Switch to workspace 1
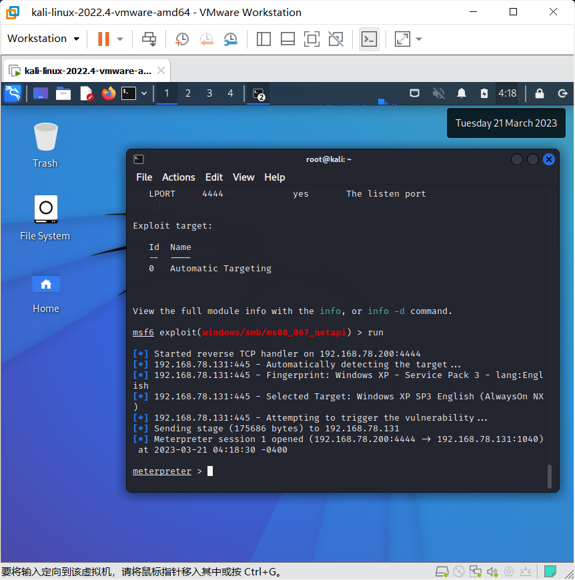The image size is (575, 580). coord(167,93)
